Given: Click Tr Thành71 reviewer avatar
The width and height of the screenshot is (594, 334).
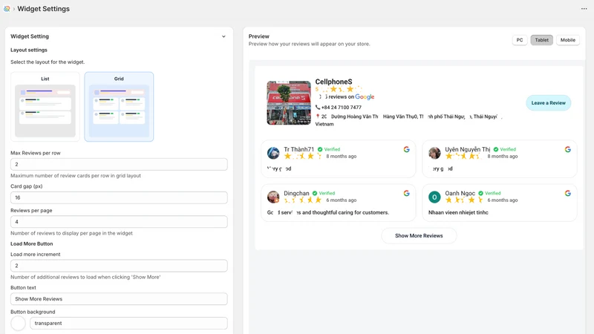Looking at the screenshot, I should 273,153.
